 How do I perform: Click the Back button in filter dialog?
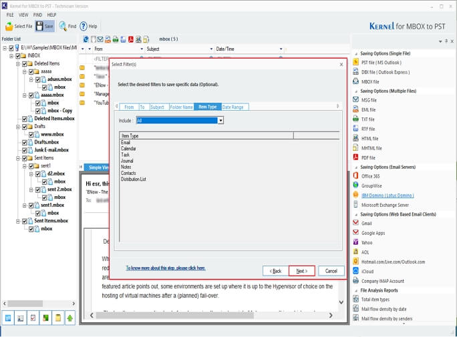[x=275, y=271]
